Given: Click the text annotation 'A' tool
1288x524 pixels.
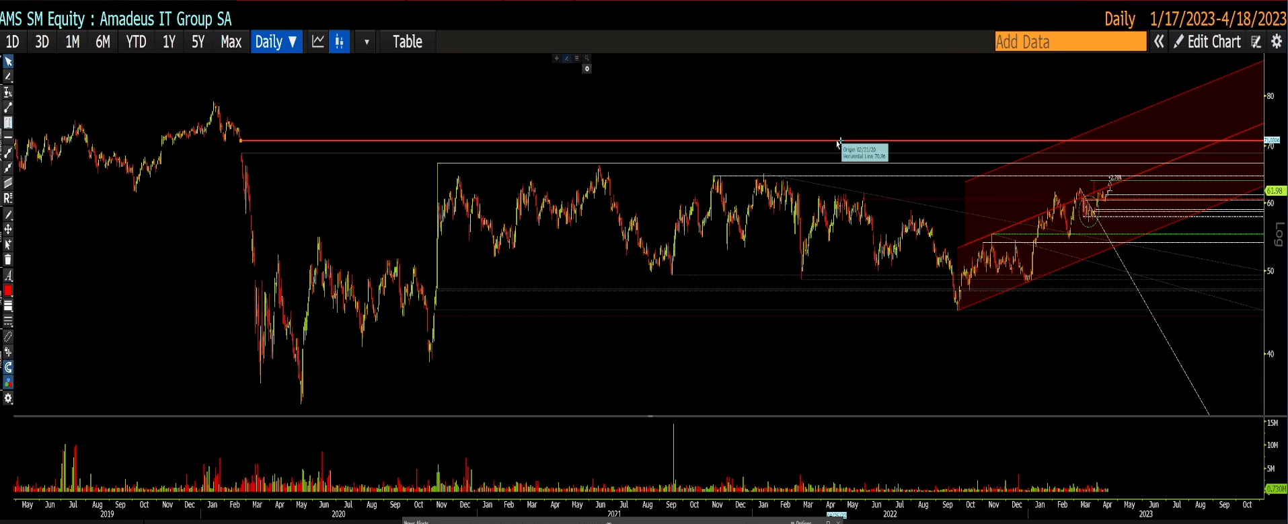Looking at the screenshot, I should click(8, 276).
